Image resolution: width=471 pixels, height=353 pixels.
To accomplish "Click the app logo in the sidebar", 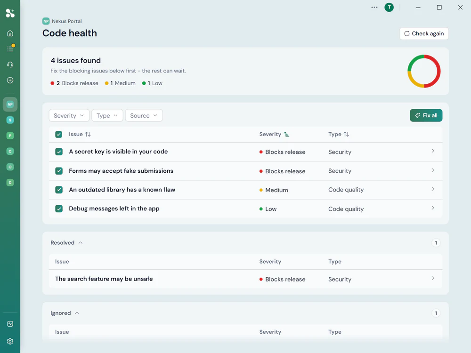I will pyautogui.click(x=10, y=13).
